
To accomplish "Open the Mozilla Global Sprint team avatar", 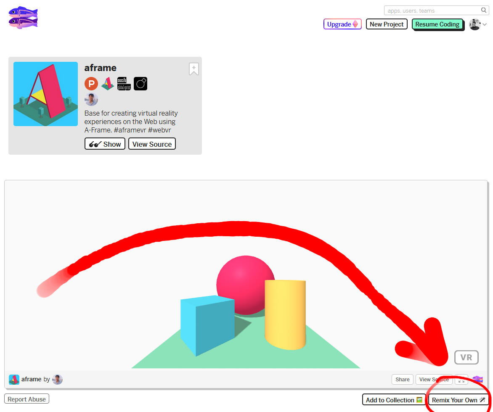I will click(124, 84).
